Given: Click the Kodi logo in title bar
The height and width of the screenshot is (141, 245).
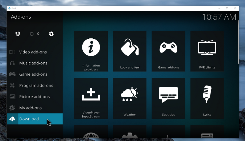Looking at the screenshot, I should click(x=9, y=8).
